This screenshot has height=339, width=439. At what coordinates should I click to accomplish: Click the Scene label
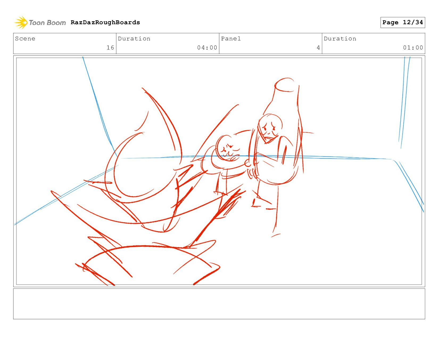(x=25, y=39)
